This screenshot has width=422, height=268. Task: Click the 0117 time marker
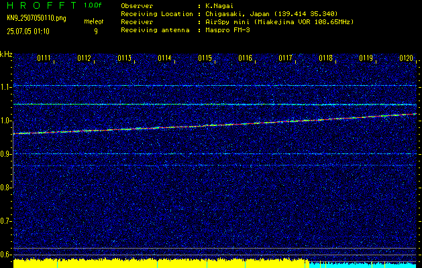[x=285, y=58]
